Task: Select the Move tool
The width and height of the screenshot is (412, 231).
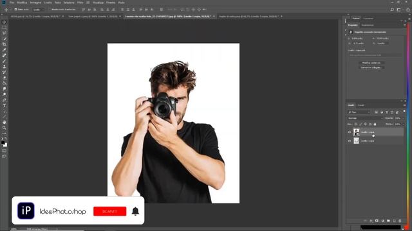Action: pos(5,22)
